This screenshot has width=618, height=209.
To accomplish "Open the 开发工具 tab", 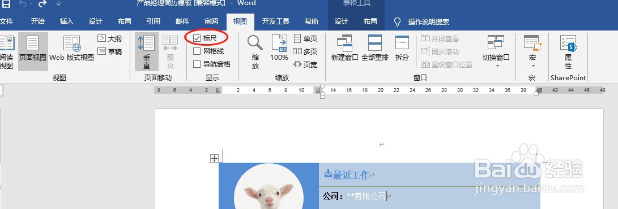I will 276,21.
